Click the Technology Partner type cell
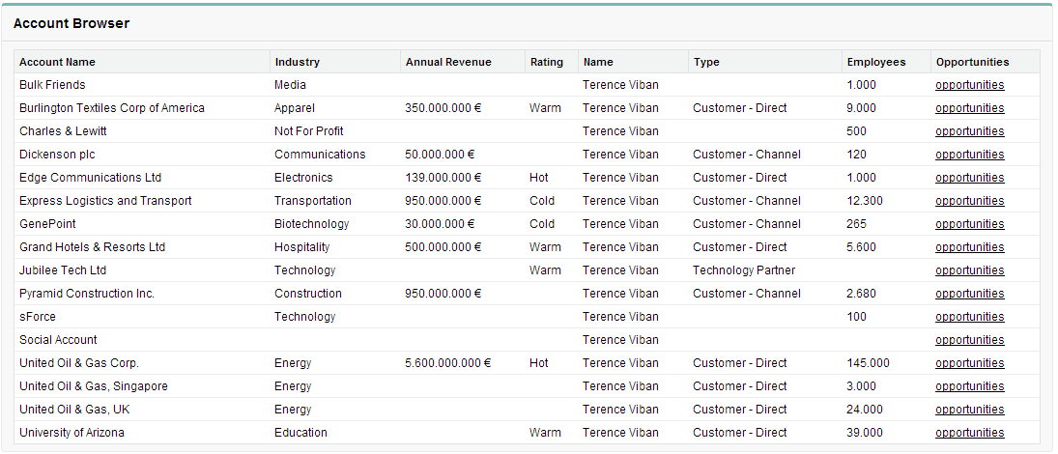Image resolution: width=1058 pixels, height=454 pixels. click(x=744, y=270)
